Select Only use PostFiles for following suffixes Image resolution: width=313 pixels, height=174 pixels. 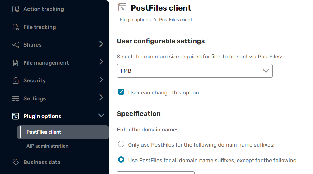pos(121,144)
